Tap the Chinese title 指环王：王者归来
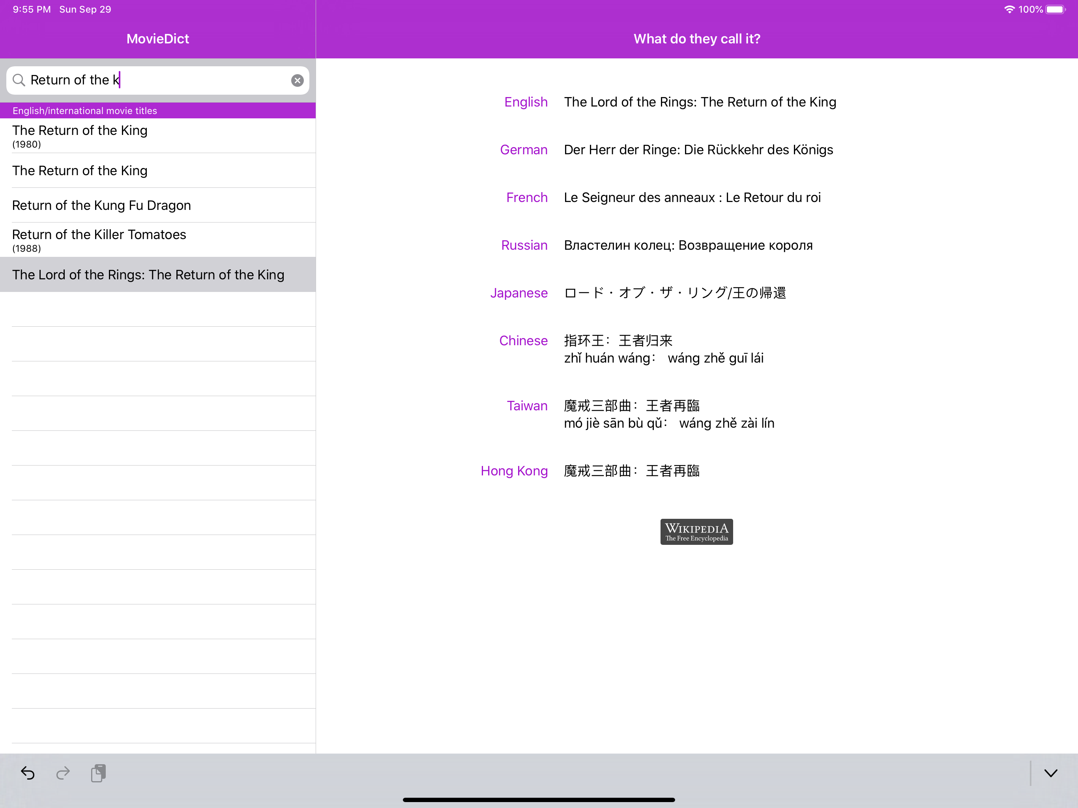The height and width of the screenshot is (808, 1078). (x=618, y=340)
